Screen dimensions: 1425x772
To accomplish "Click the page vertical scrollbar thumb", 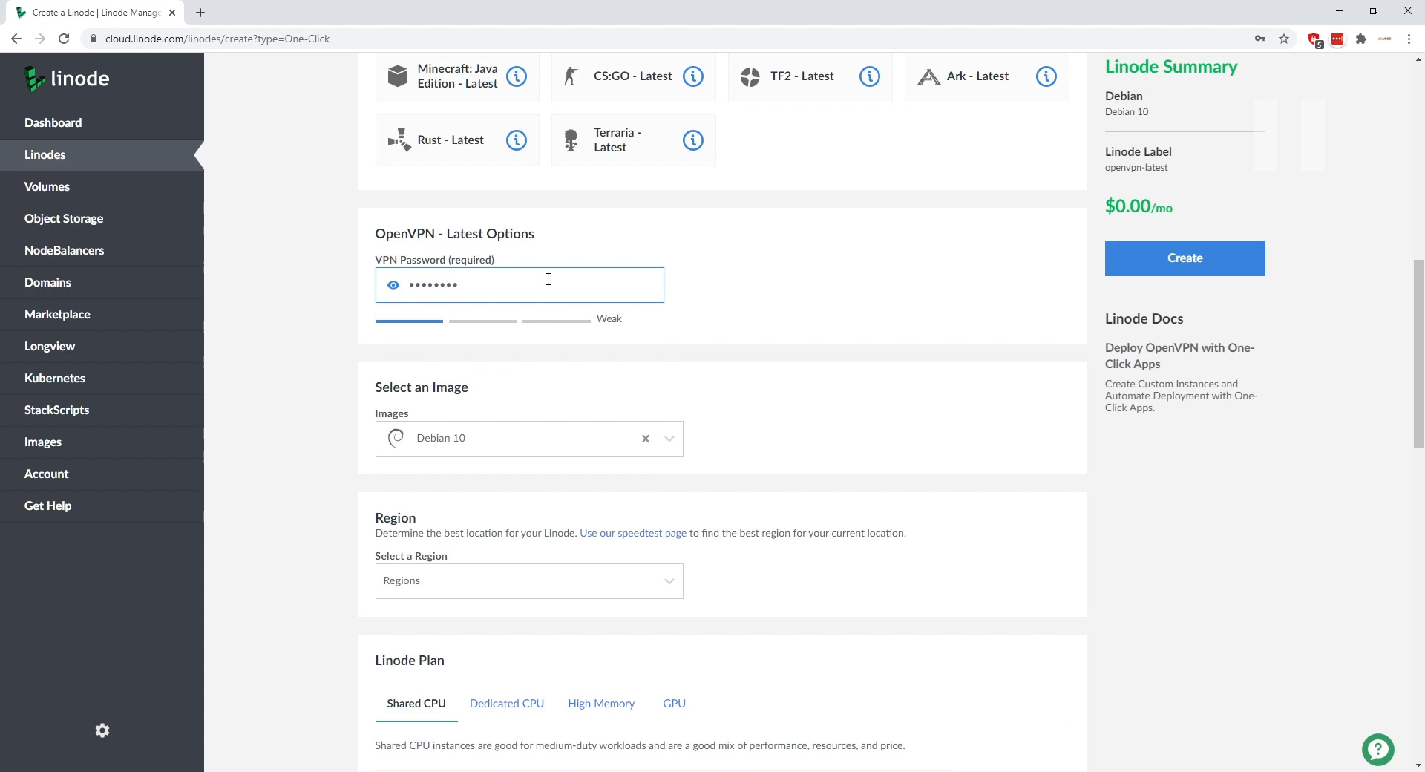I will point(1418,354).
